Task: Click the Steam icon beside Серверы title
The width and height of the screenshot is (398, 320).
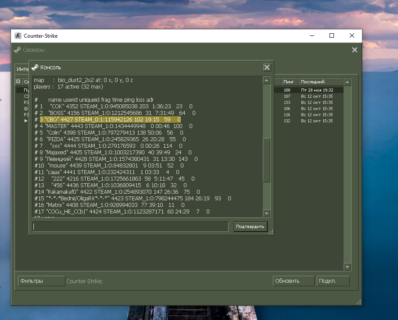Action: pos(18,50)
